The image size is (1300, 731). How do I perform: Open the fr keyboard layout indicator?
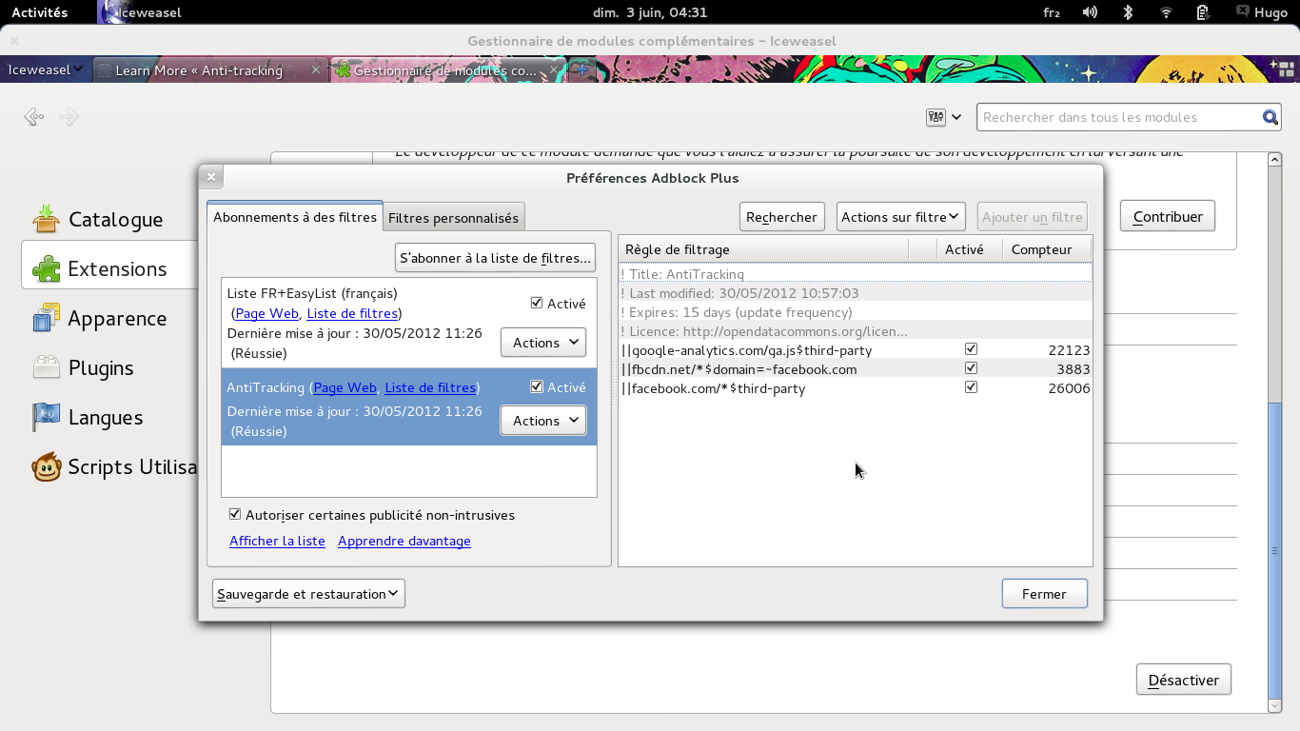click(1052, 12)
